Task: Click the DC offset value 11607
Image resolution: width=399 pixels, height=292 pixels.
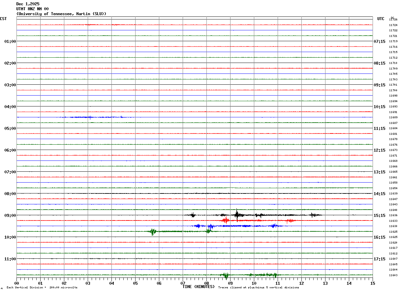Action: (x=393, y=259)
